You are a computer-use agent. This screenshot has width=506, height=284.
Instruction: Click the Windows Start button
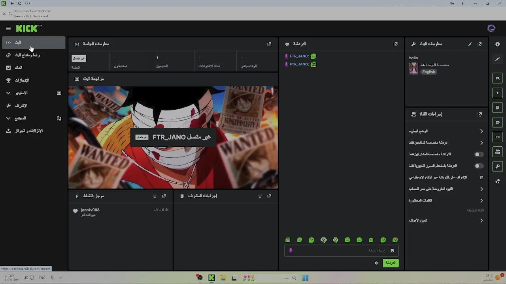[305, 278]
